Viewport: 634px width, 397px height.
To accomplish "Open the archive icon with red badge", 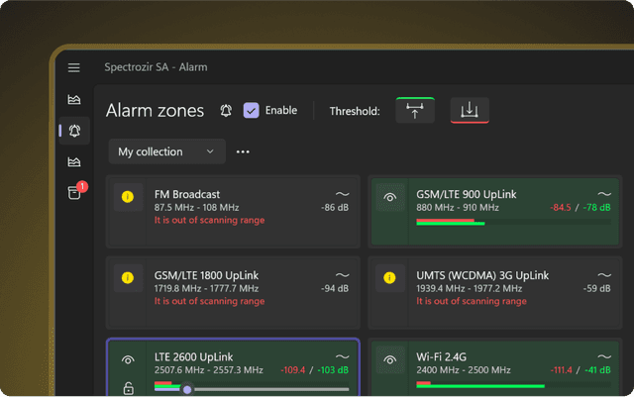I will pos(74,192).
